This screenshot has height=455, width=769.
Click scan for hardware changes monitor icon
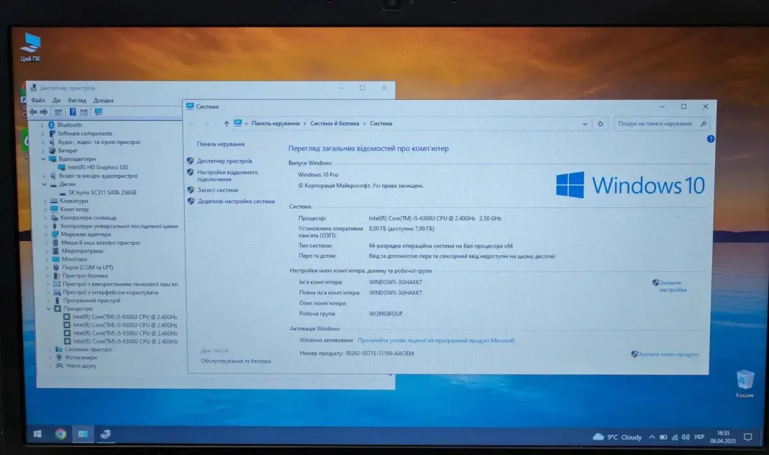(98, 112)
